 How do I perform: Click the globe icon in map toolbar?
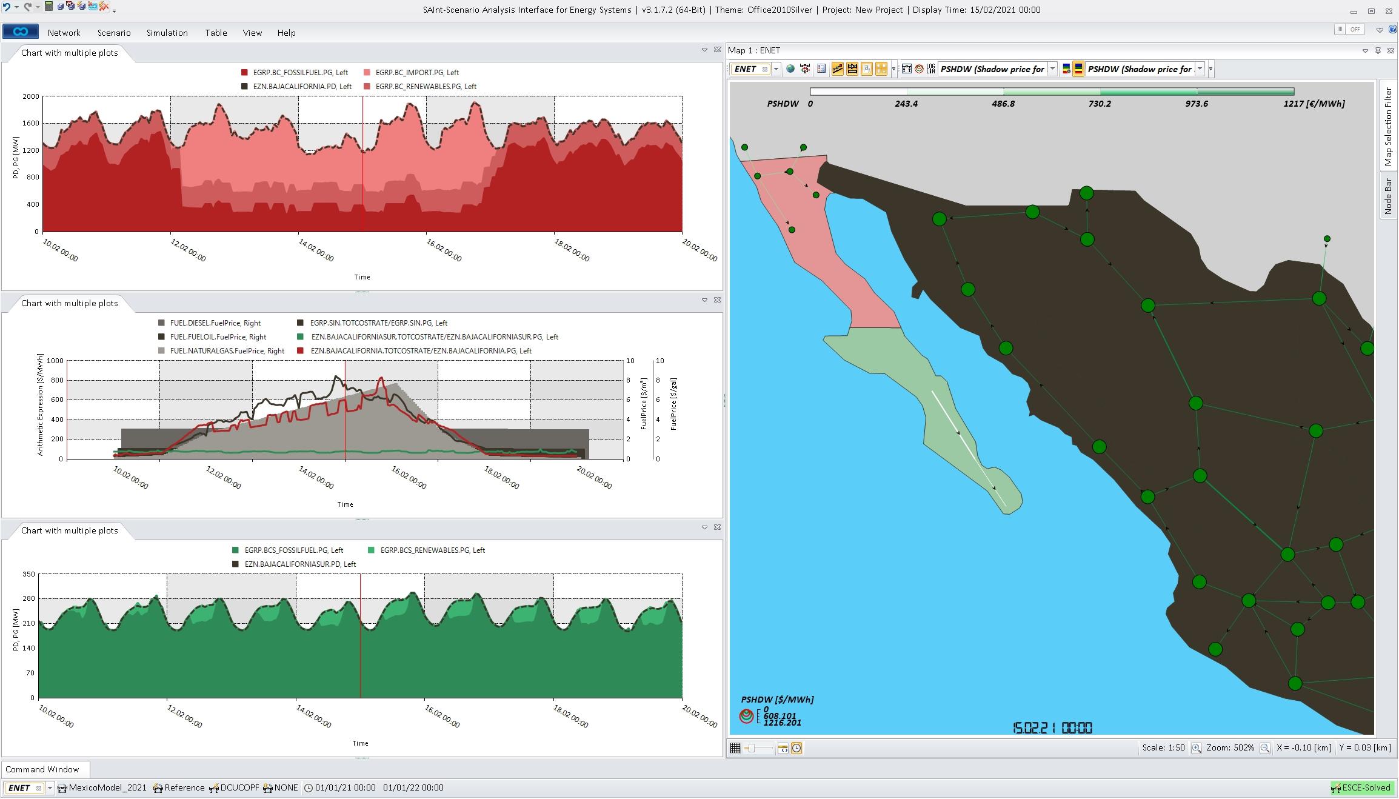click(x=790, y=69)
